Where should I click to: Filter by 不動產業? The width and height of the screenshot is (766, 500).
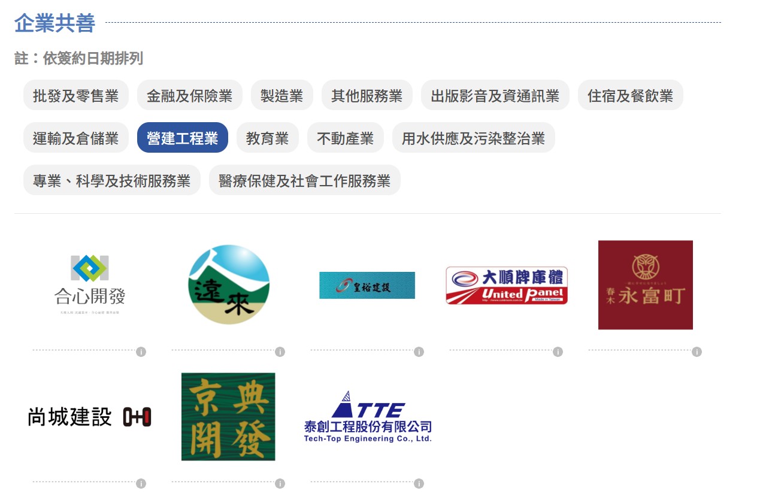[x=346, y=138]
